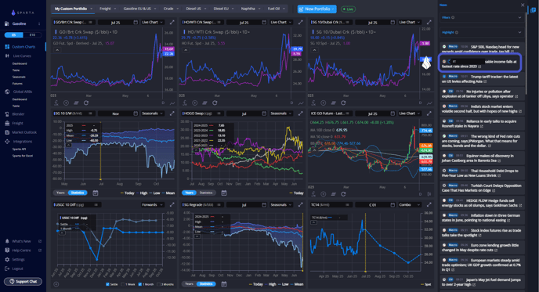Image resolution: width=539 pixels, height=292 pixels.
Task: Refresh the SG 10/Dubai Crk chart
Action: [x=343, y=103]
